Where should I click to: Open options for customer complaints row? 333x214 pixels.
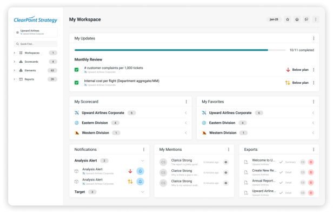click(314, 70)
